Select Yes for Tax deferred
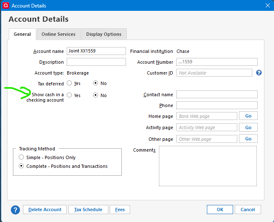Viewport: 274px width, 222px height. tap(69, 83)
